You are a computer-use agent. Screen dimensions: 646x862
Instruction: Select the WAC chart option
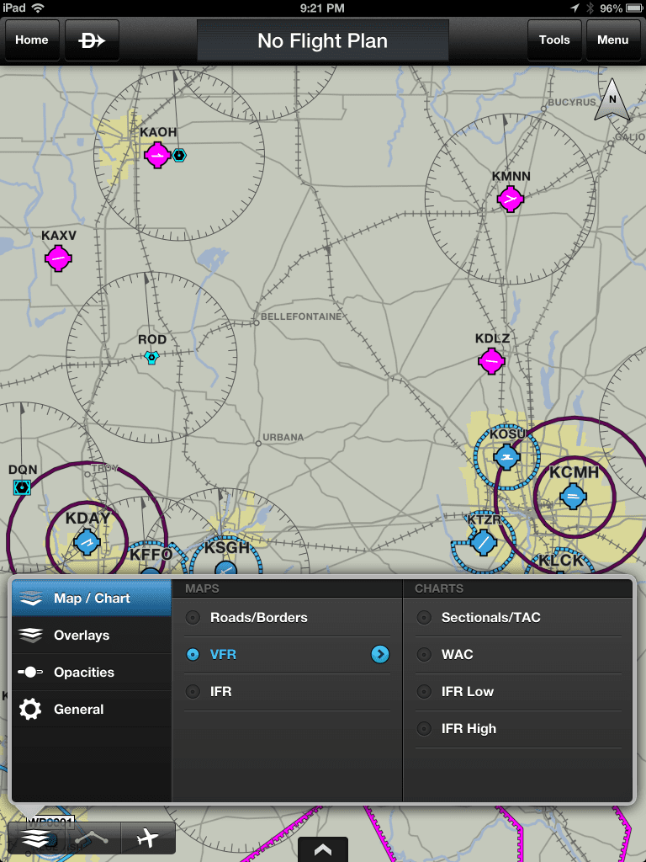(457, 655)
